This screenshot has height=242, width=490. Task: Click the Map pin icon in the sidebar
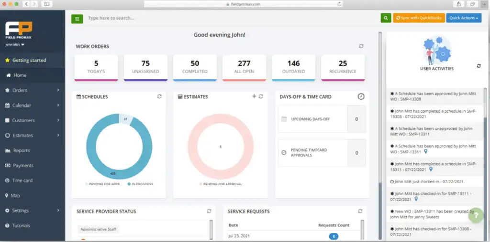pos(7,196)
